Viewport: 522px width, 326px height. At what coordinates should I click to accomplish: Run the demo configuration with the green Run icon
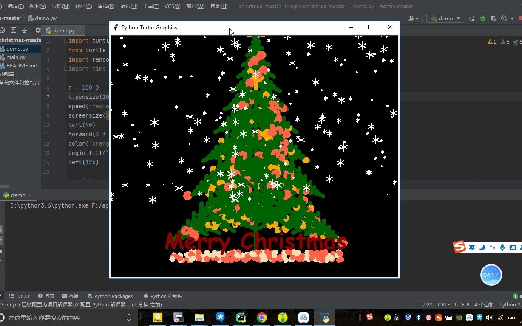(x=472, y=18)
